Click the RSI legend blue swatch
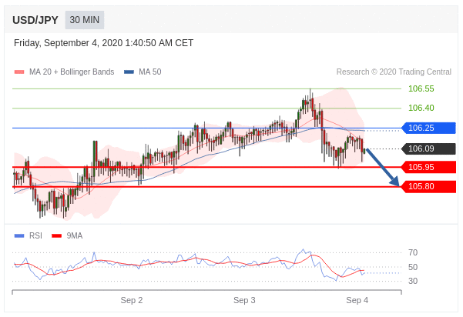Image resolution: width=463 pixels, height=317 pixels. [19, 236]
